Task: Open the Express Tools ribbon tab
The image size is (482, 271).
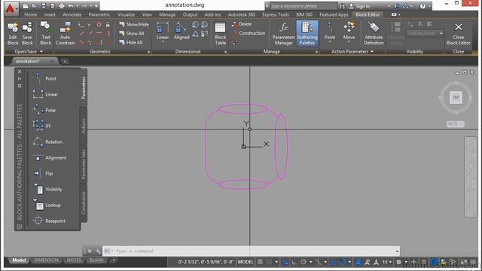Action: (276, 14)
